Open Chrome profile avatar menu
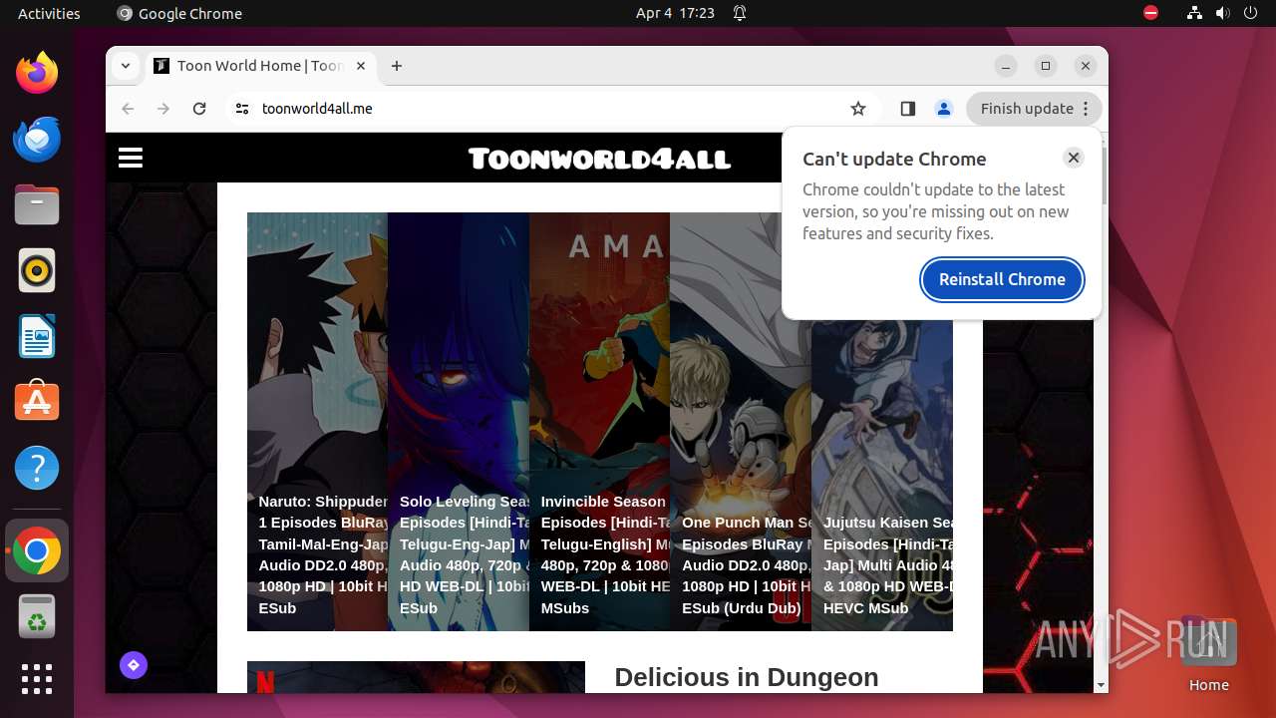 [943, 109]
